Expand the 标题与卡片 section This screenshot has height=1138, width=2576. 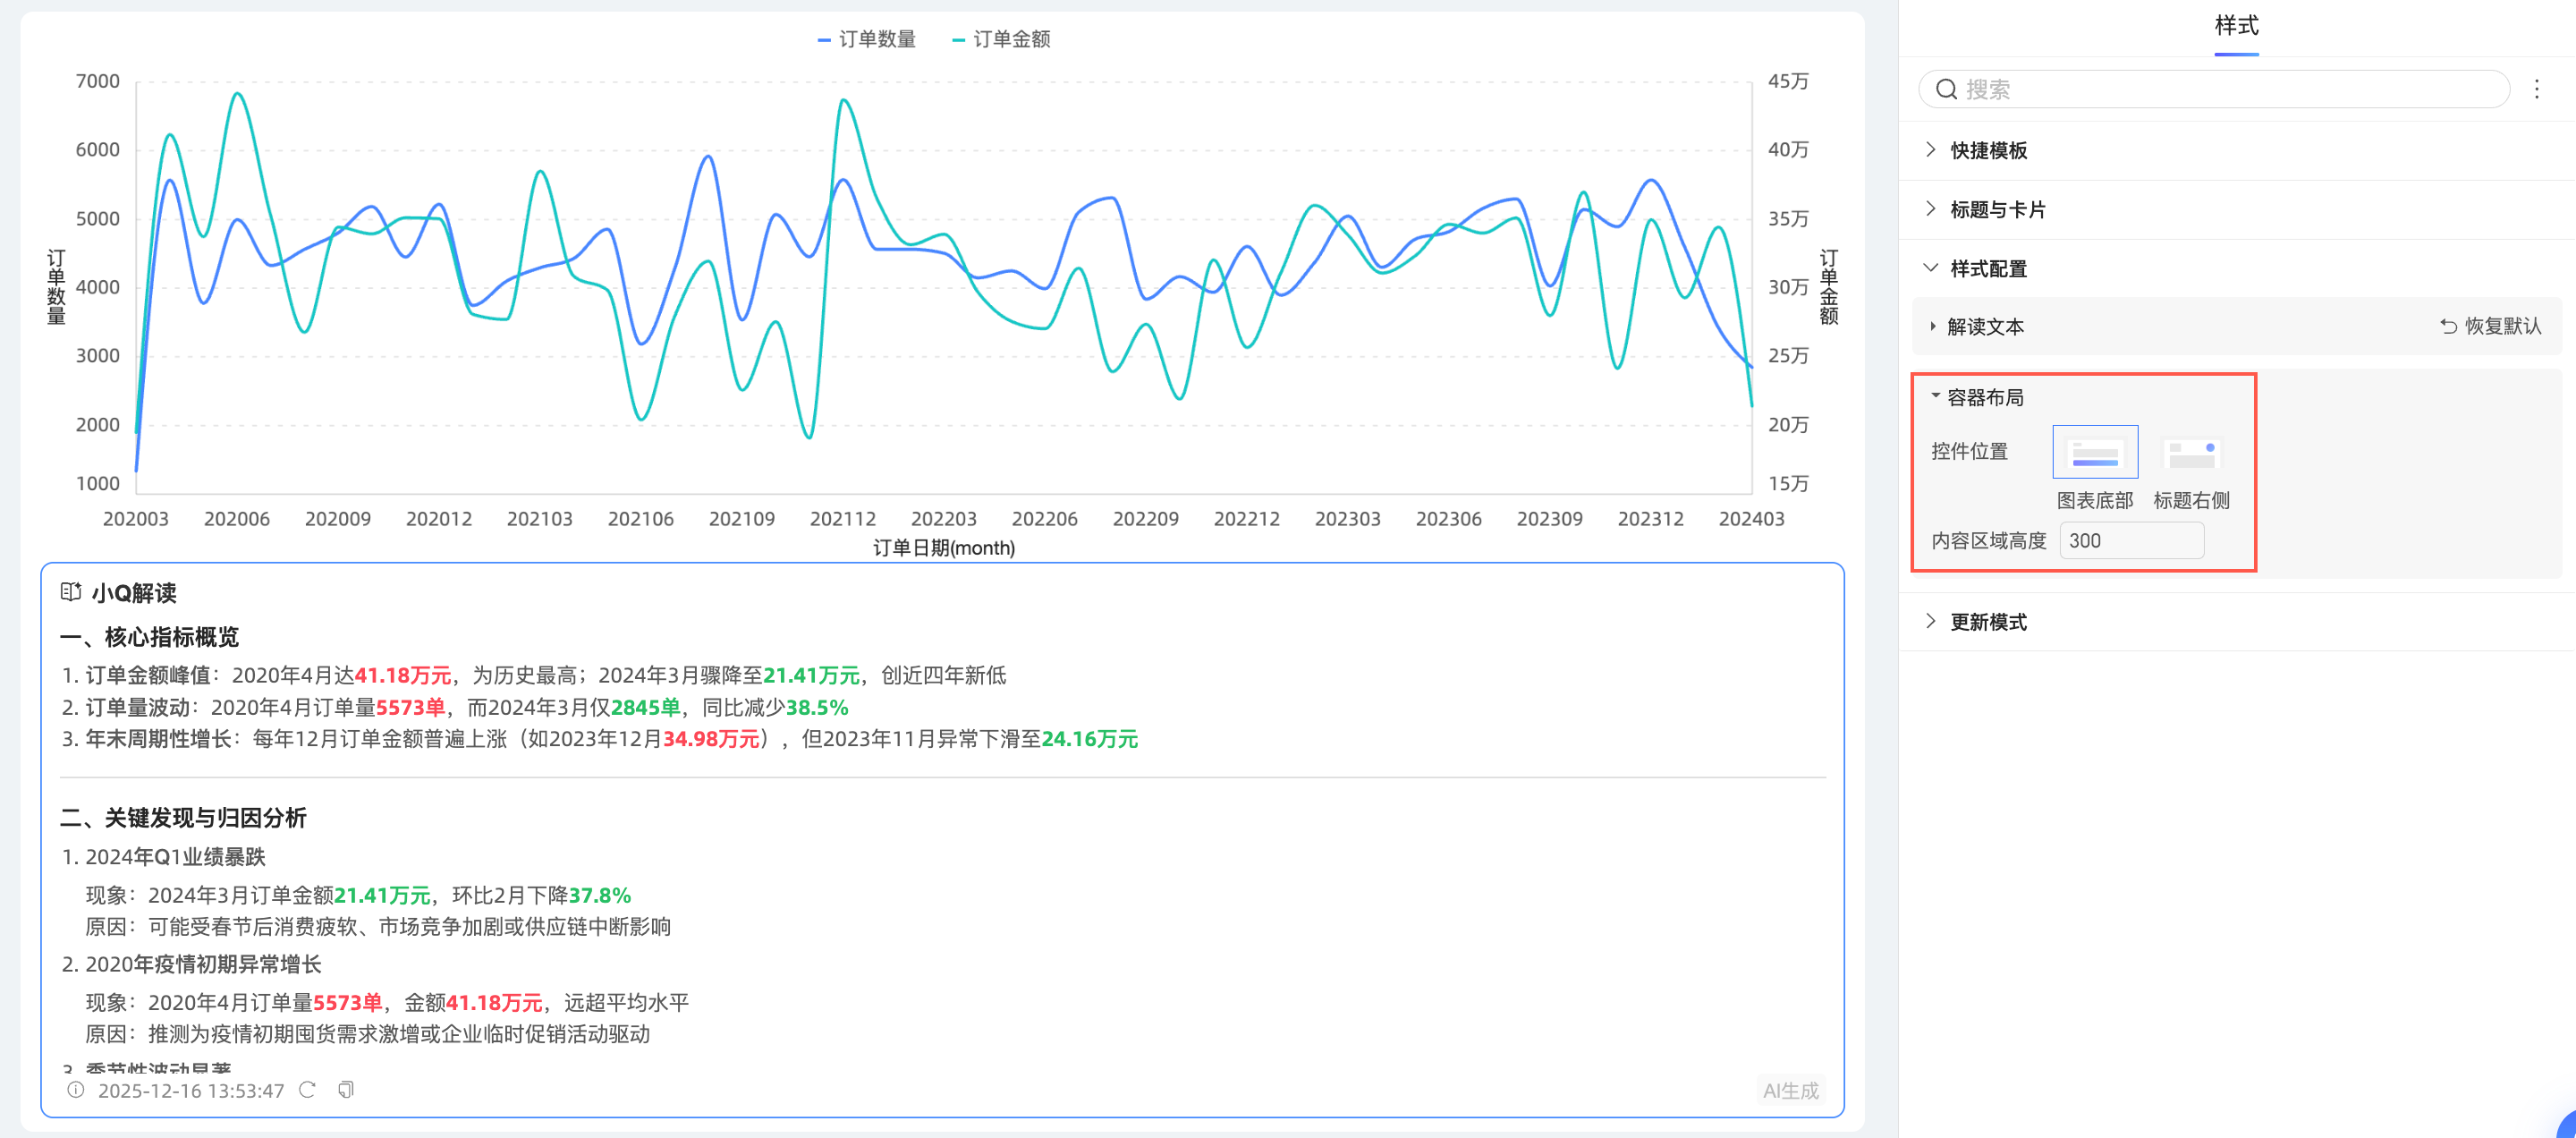click(x=1997, y=209)
